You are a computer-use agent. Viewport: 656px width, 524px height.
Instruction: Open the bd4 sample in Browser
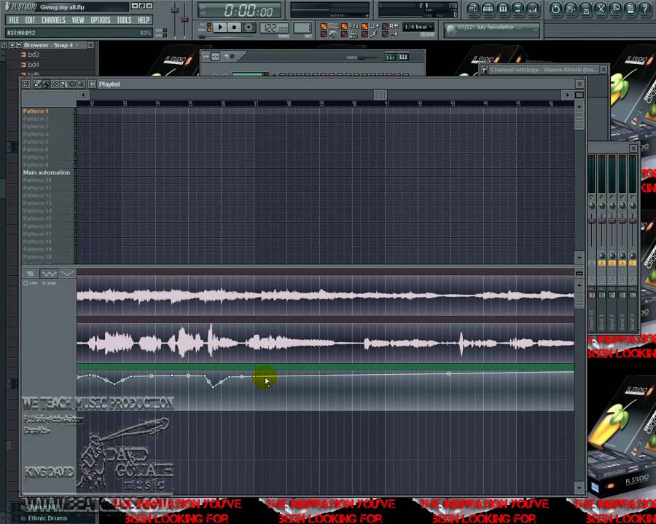[34, 65]
